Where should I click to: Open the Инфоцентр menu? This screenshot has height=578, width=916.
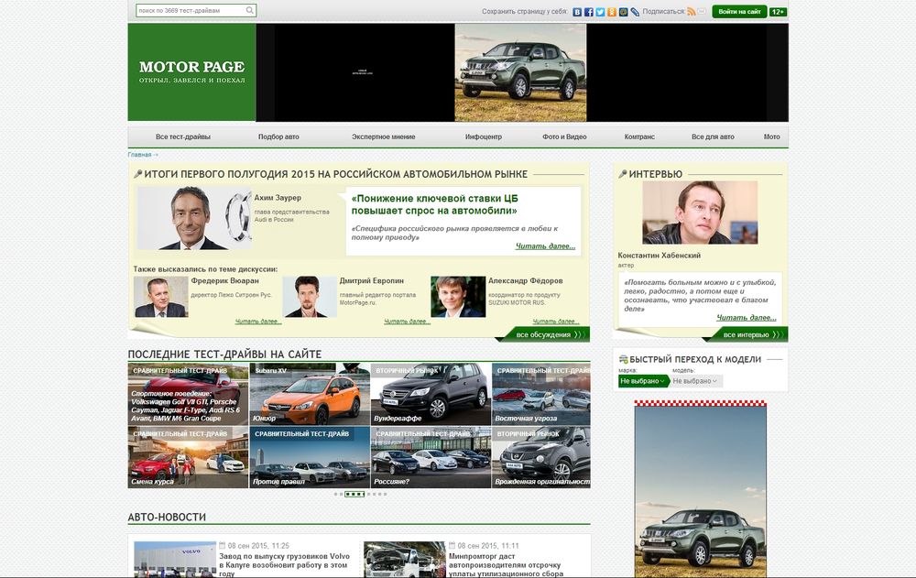[483, 136]
